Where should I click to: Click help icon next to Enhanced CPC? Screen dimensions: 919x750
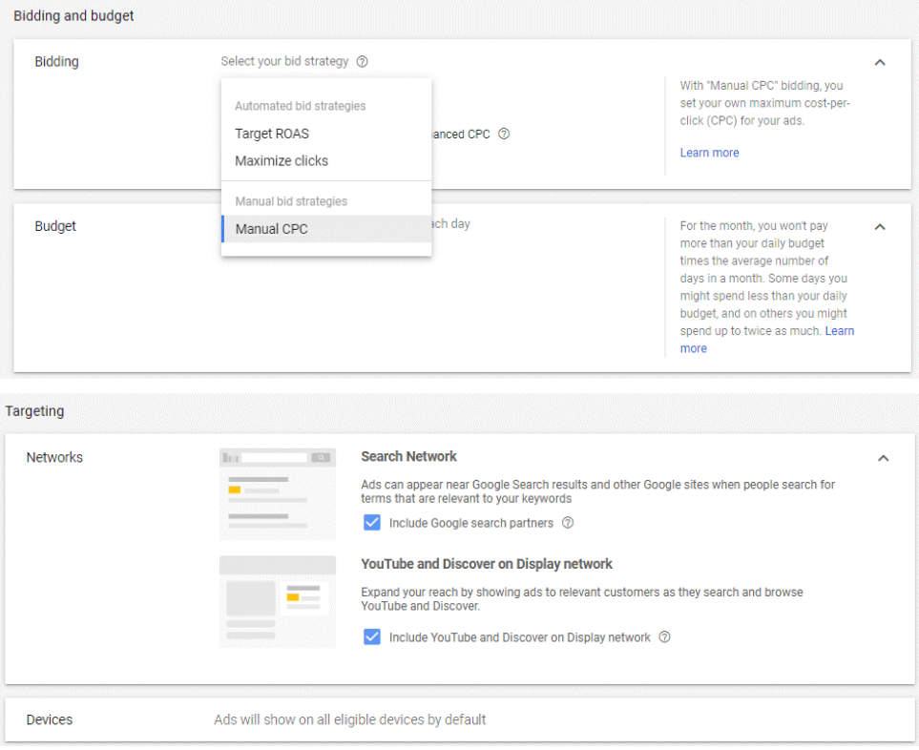point(504,135)
